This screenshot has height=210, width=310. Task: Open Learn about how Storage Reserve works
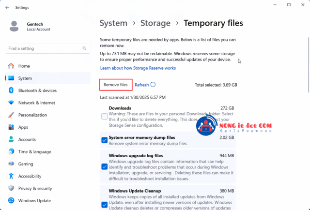point(138,68)
